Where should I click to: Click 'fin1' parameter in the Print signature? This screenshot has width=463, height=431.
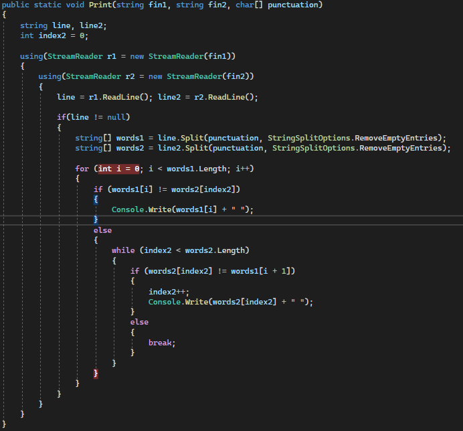coord(157,5)
